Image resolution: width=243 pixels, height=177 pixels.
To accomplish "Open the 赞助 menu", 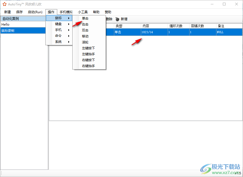I will pyautogui.click(x=108, y=12).
